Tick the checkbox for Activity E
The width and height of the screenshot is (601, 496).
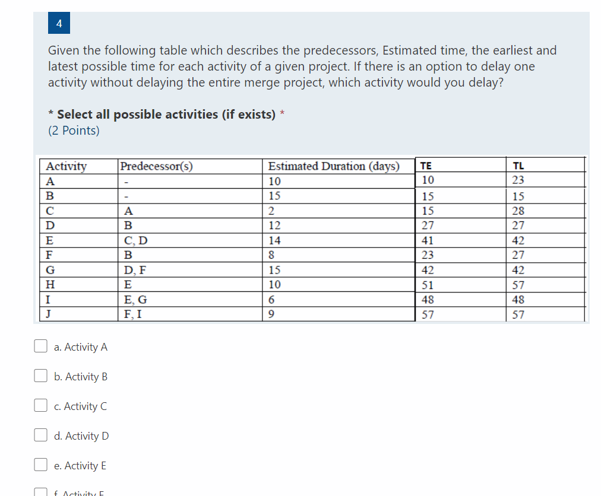pos(40,464)
